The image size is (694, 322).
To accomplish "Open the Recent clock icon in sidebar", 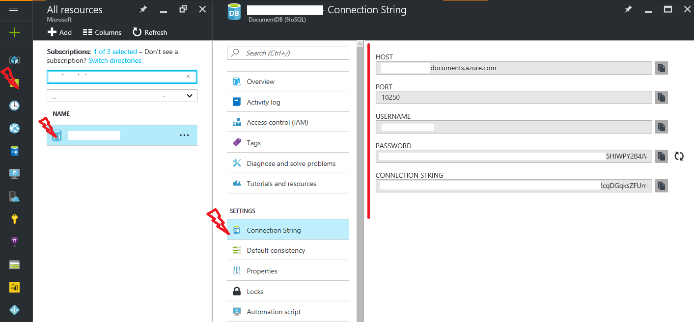I will 14,106.
